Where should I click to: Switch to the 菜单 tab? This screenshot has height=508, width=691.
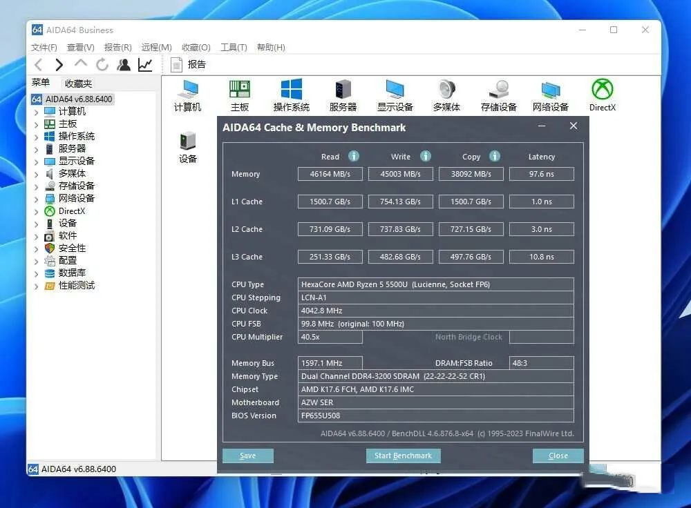coord(41,82)
